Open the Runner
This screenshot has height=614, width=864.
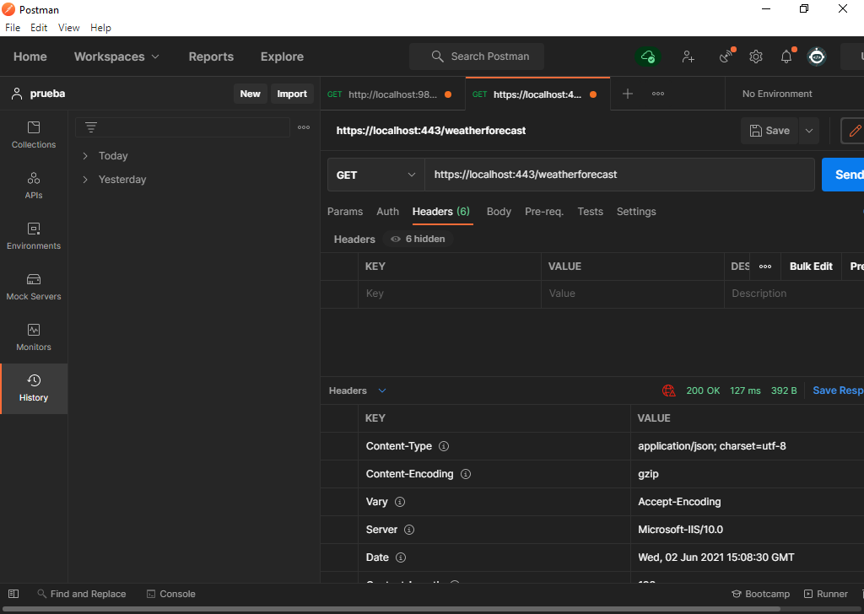[826, 594]
